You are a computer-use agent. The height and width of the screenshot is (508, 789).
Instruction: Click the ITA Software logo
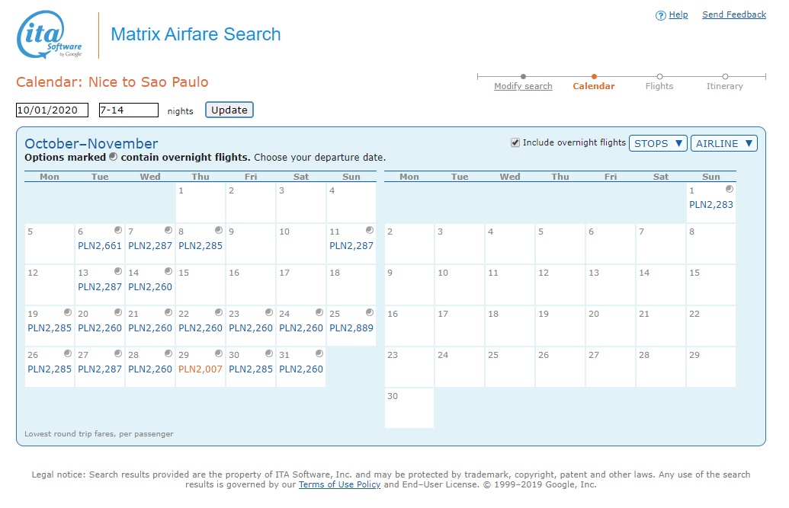point(50,35)
